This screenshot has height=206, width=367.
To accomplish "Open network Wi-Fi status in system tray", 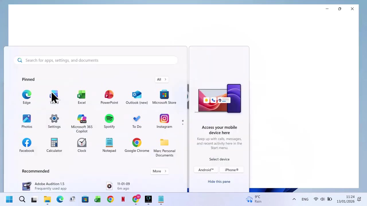I will pos(316,199).
